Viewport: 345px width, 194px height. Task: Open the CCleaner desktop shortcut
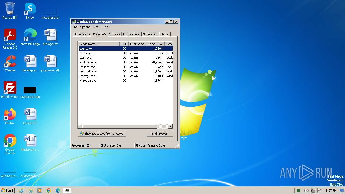[10, 64]
